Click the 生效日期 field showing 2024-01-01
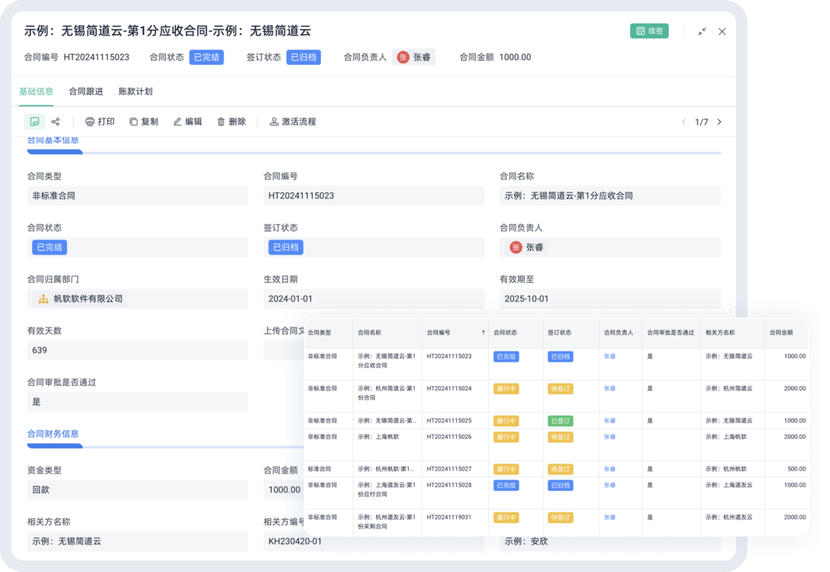 point(373,299)
